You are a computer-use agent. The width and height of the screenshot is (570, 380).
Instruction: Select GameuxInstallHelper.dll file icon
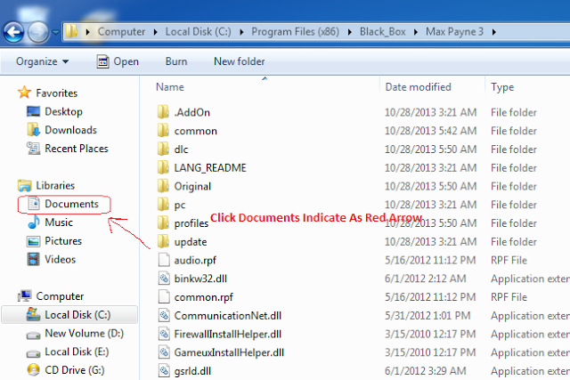point(164,352)
